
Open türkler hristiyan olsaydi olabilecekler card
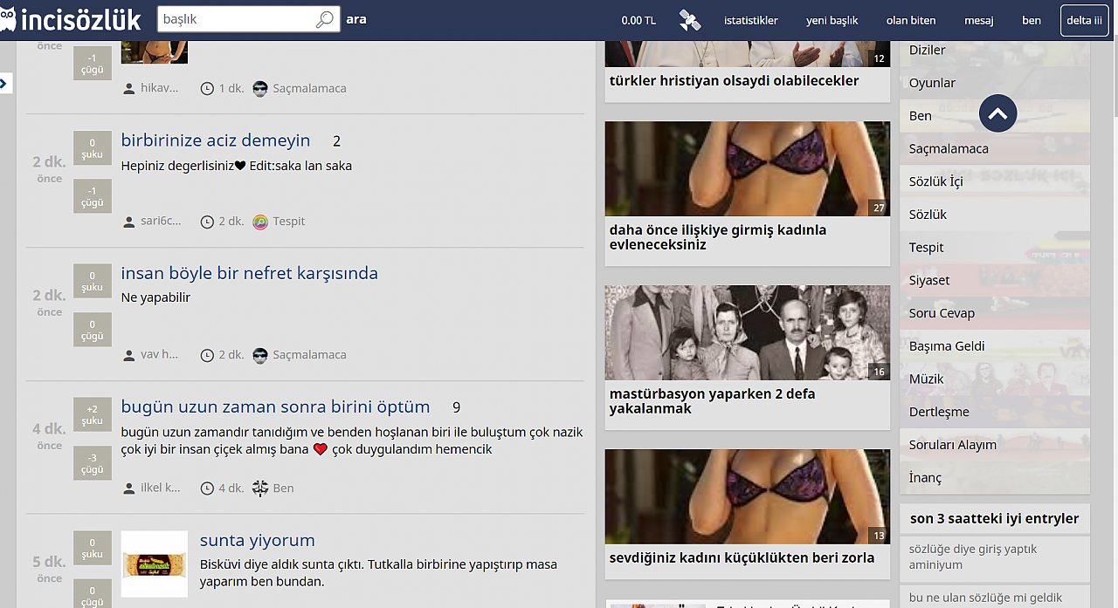pos(735,80)
